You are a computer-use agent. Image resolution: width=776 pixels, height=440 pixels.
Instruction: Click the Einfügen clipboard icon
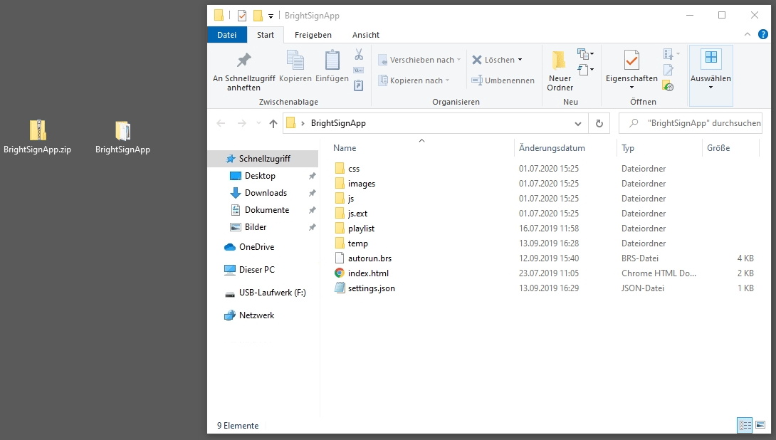pyautogui.click(x=332, y=61)
